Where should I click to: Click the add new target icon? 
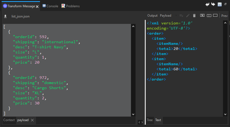coord(181,16)
